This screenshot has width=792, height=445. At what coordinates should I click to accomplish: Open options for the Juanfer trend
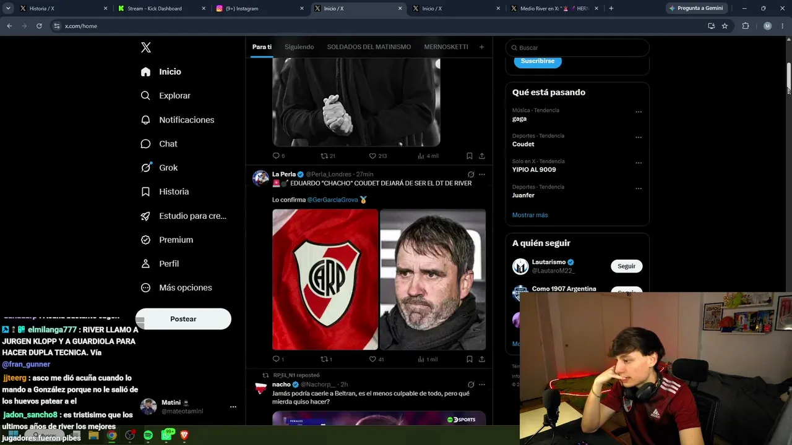coord(639,189)
